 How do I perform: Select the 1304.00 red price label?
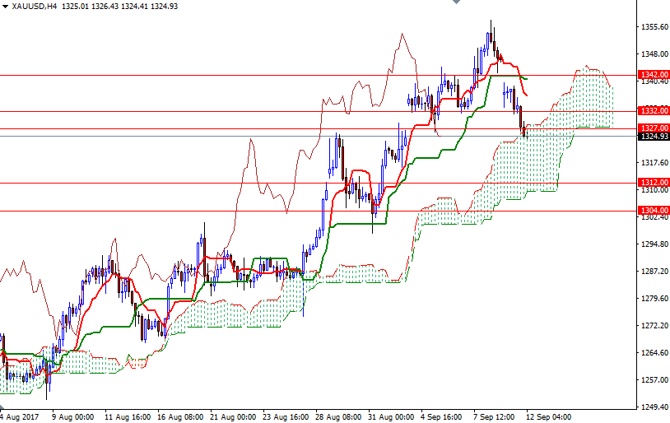coord(653,211)
